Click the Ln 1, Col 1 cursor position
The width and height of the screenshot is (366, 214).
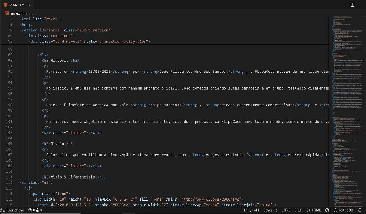pyautogui.click(x=252, y=210)
